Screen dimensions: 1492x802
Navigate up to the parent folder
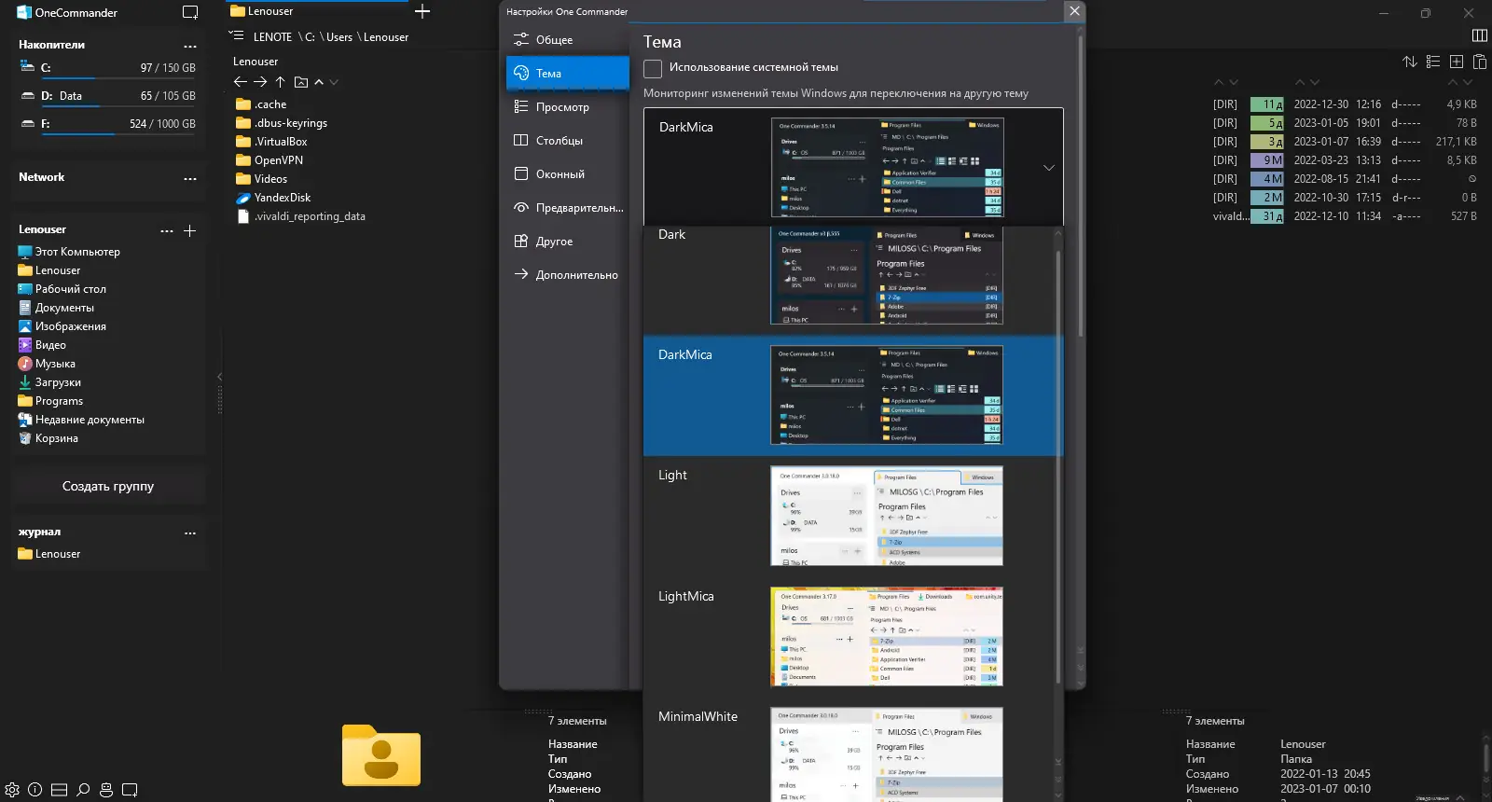[281, 82]
